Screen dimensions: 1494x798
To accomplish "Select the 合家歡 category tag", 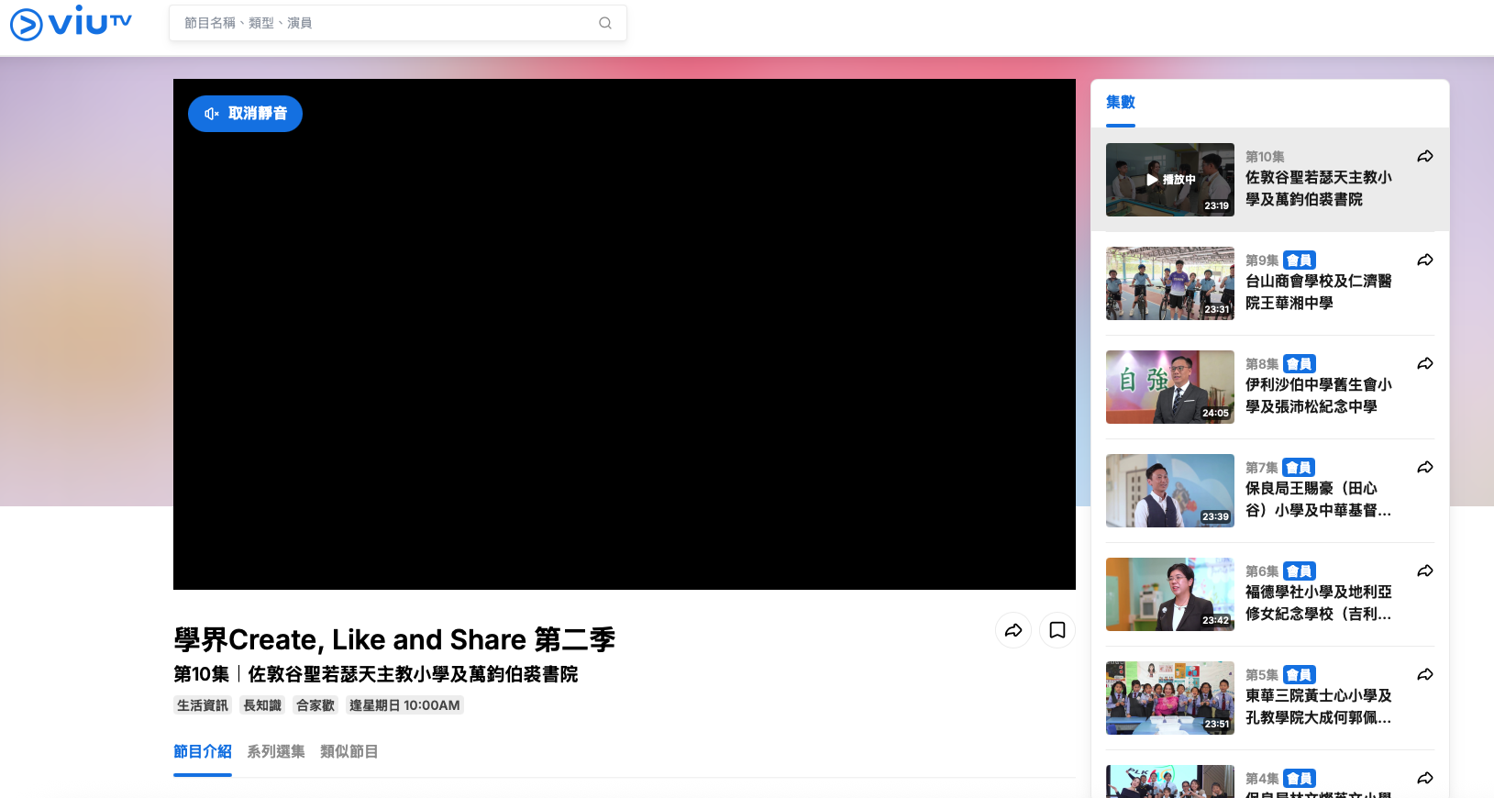I will pyautogui.click(x=315, y=705).
